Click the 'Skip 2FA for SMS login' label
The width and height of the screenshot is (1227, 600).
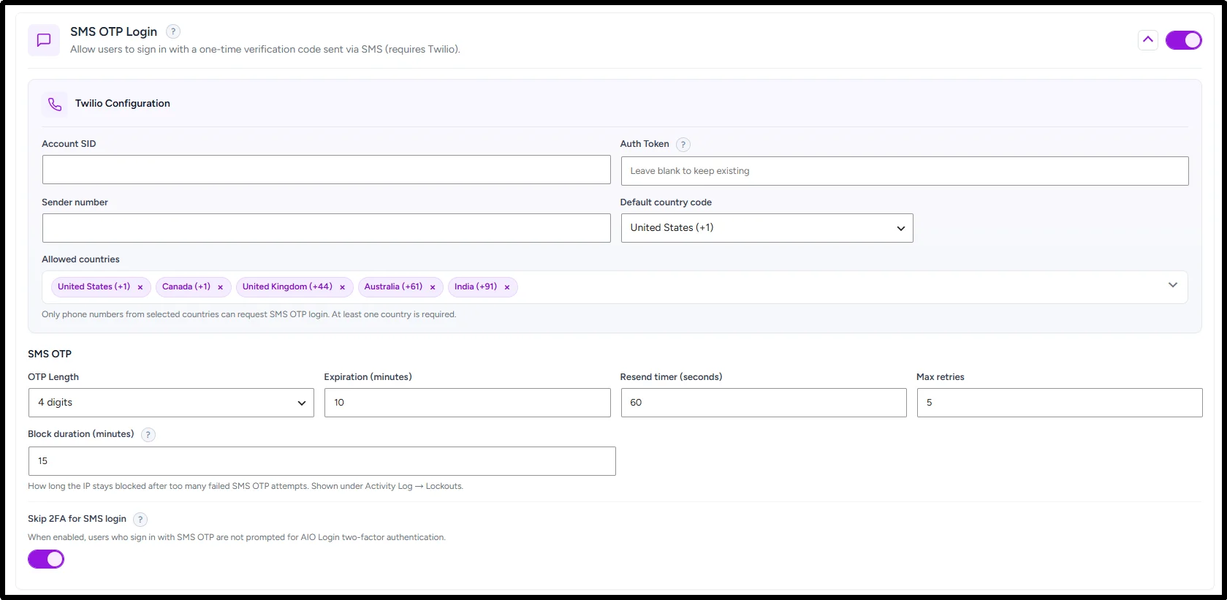point(77,519)
